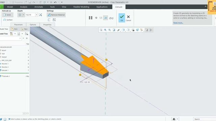Click the Zoom Out icon

click(109, 30)
